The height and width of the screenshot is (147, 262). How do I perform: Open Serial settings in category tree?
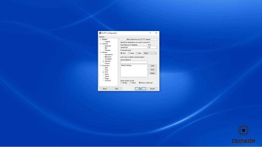point(106,74)
